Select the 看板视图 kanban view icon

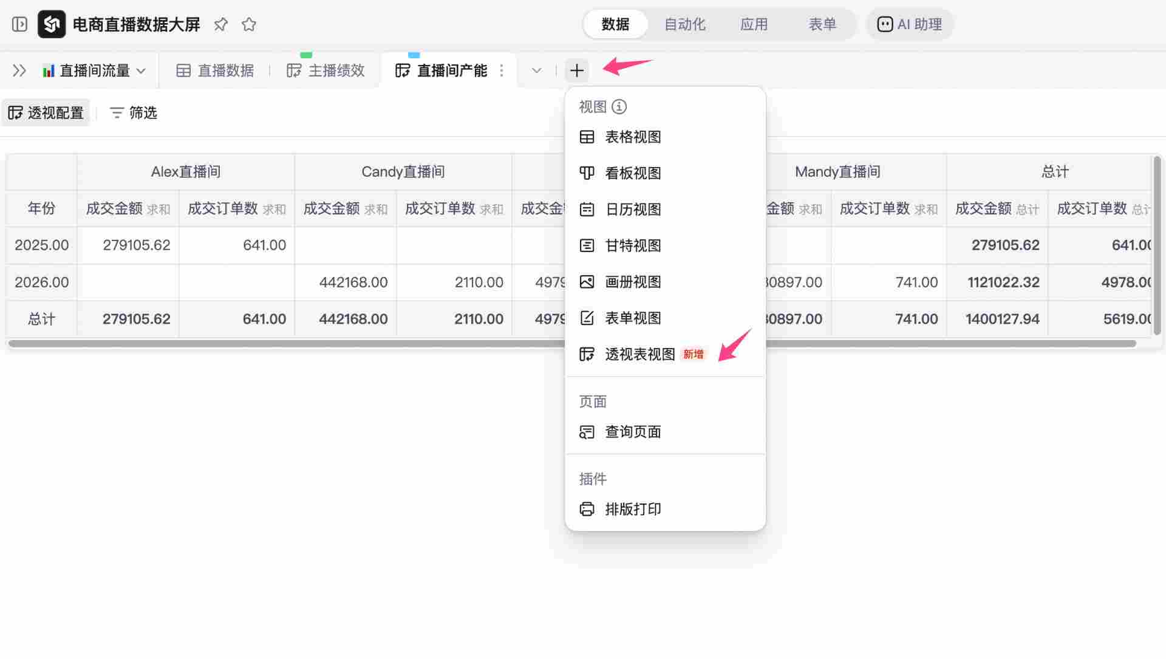point(587,173)
